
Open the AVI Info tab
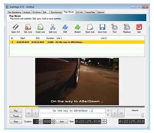79,12
